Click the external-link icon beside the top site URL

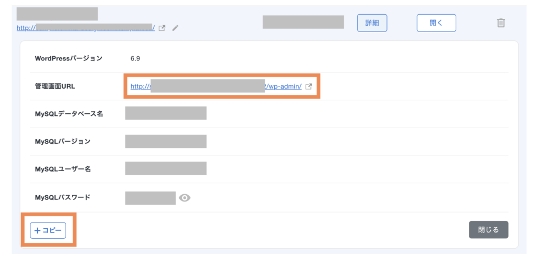(x=162, y=28)
